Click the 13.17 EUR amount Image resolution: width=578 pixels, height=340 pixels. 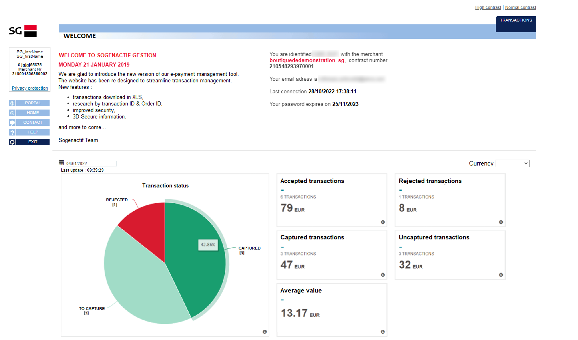[300, 313]
